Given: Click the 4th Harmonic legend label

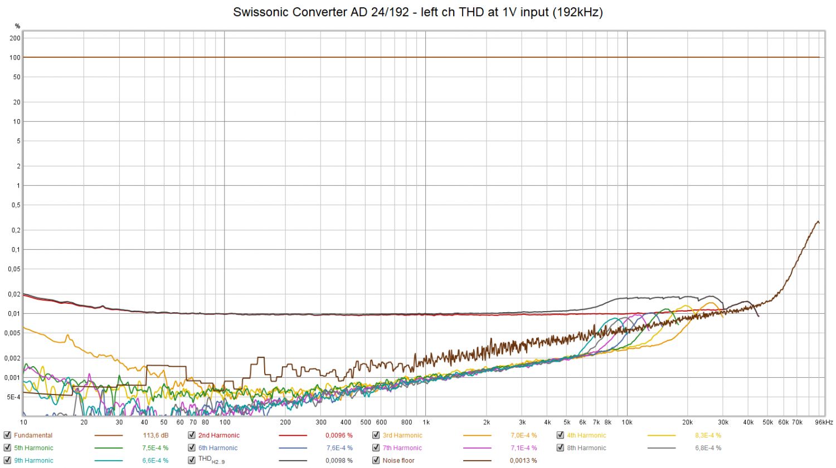Looking at the screenshot, I should click(586, 435).
